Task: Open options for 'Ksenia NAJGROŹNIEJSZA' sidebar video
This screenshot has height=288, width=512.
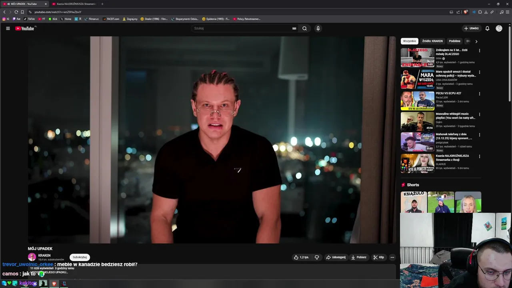Action: (479, 156)
